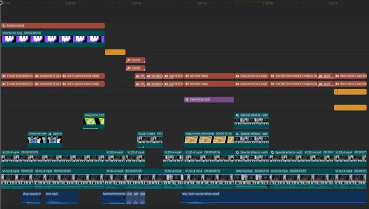Click the 00:08 mark on the time ruler

pyautogui.click(x=269, y=3)
